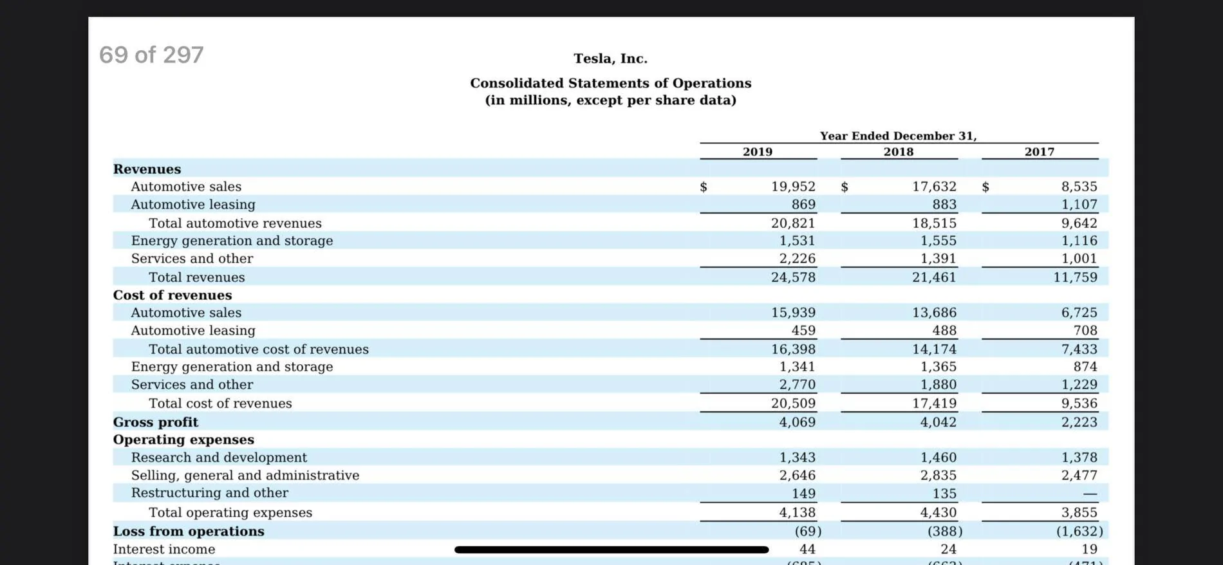Select "Total automotive cost of revenues" label

click(259, 349)
